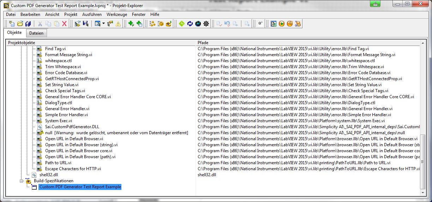
Task: Open the Ausführen menu
Action: 92,14
